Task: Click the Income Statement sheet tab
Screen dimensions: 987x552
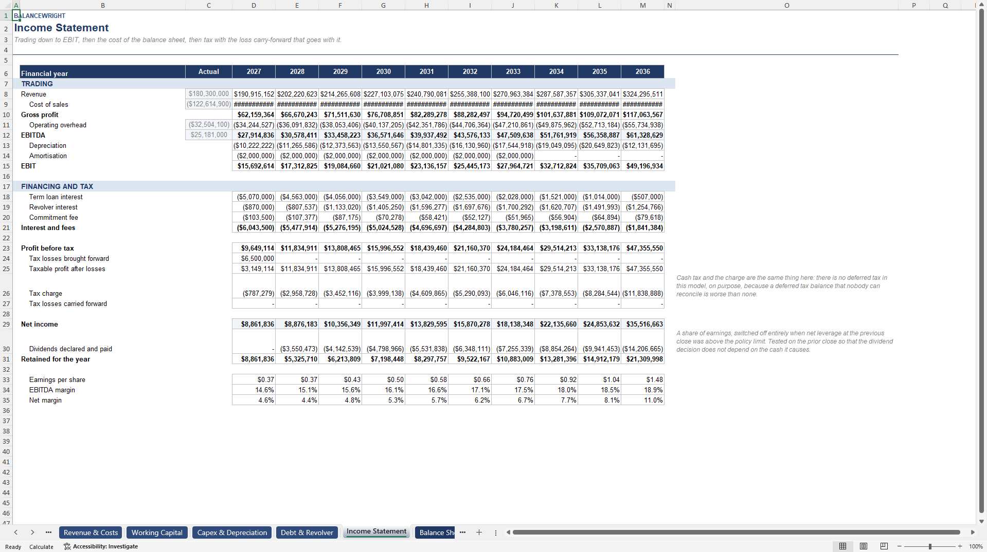Action: 376,531
